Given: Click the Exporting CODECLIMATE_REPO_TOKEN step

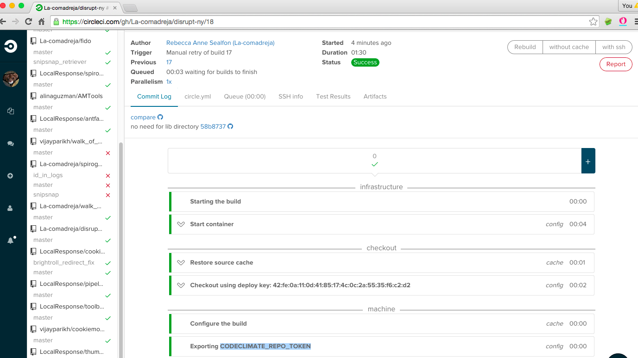Looking at the screenshot, I should (382, 346).
